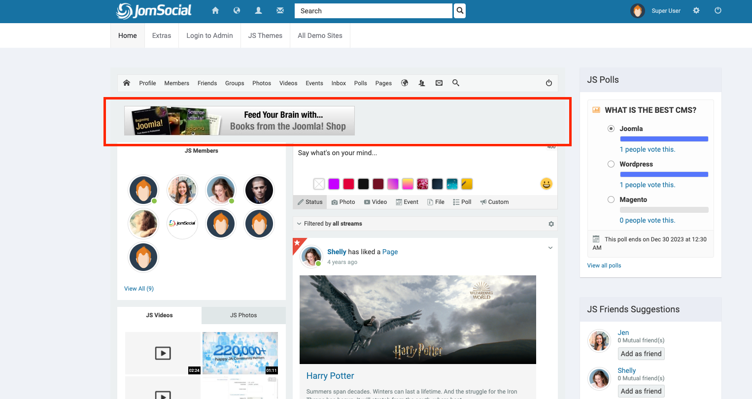This screenshot has height=399, width=752.
Task: Open the globe notifications icon in header
Action: (237, 10)
